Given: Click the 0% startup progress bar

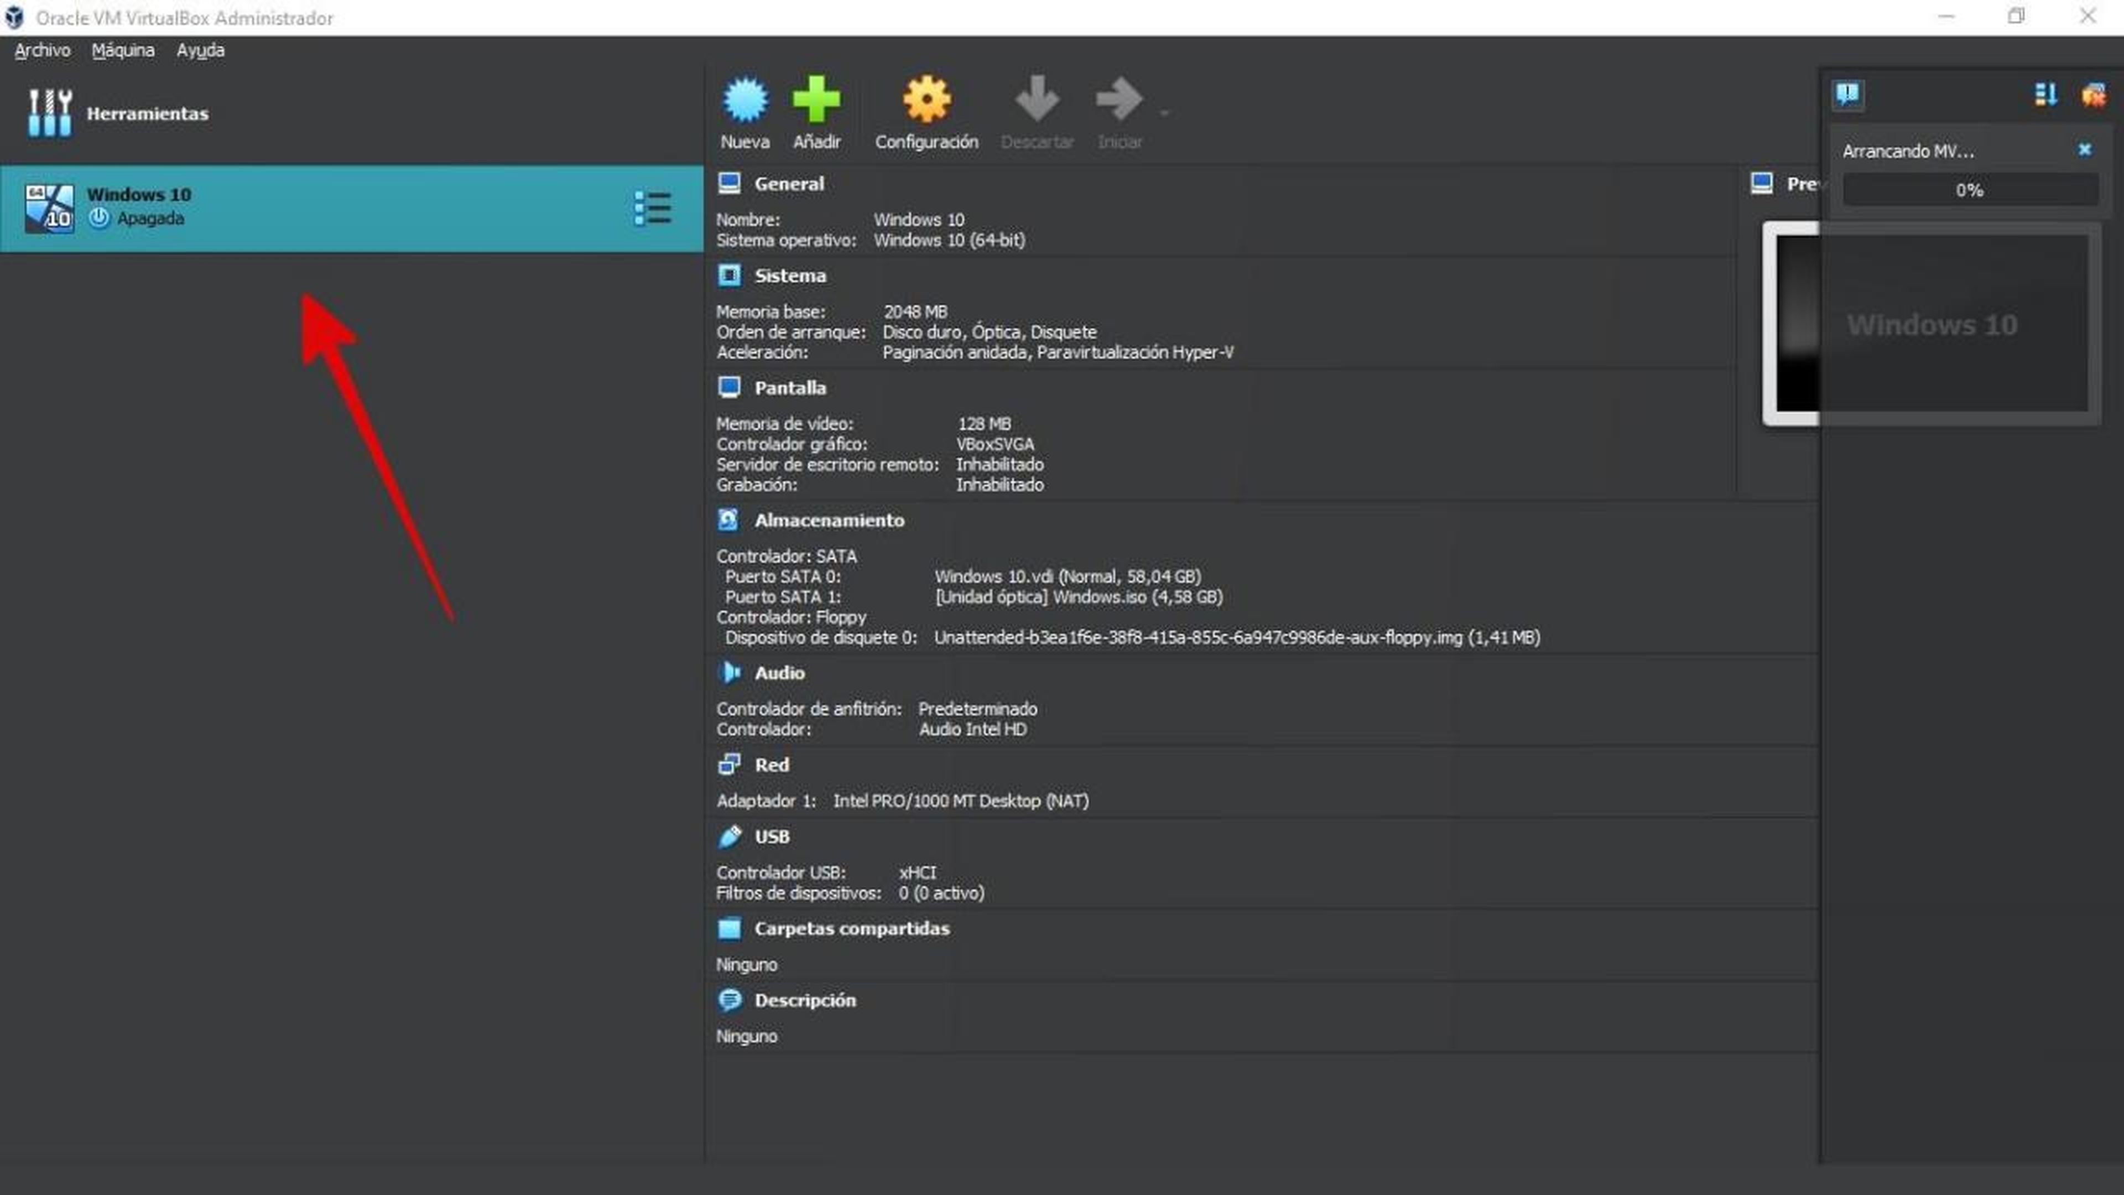Looking at the screenshot, I should [1970, 190].
